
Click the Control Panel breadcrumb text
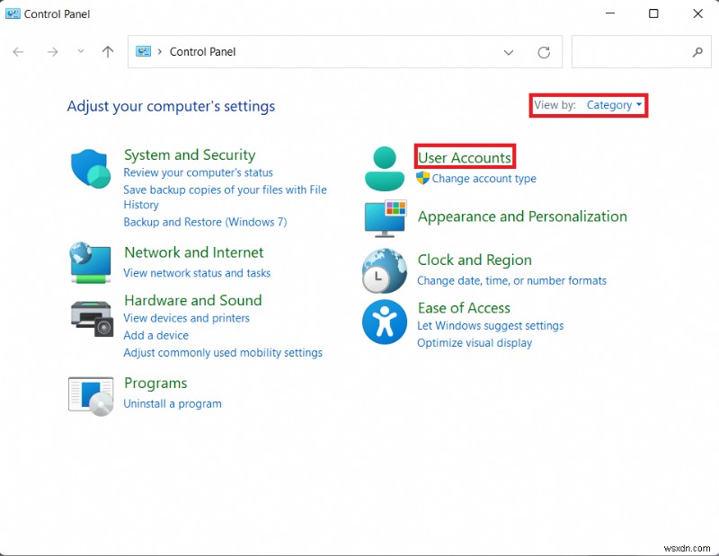(203, 52)
